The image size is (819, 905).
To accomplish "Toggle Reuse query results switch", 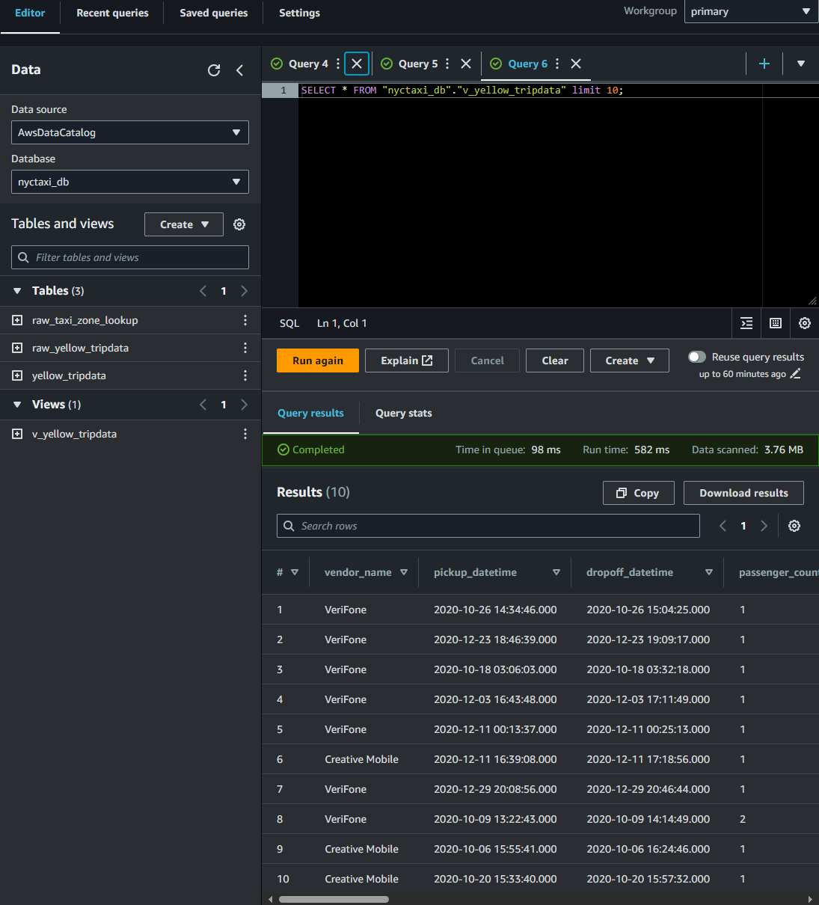I will pyautogui.click(x=697, y=357).
